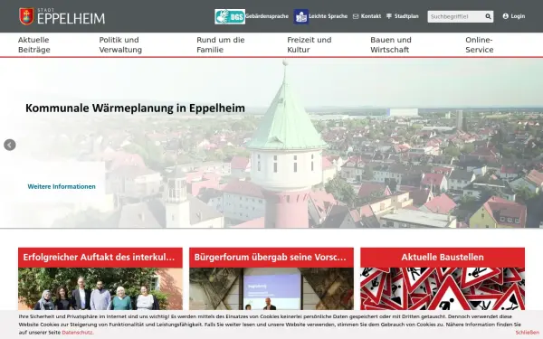Click the Bürgerforum presentation thumbnail
The image size is (543, 339).
click(271, 288)
